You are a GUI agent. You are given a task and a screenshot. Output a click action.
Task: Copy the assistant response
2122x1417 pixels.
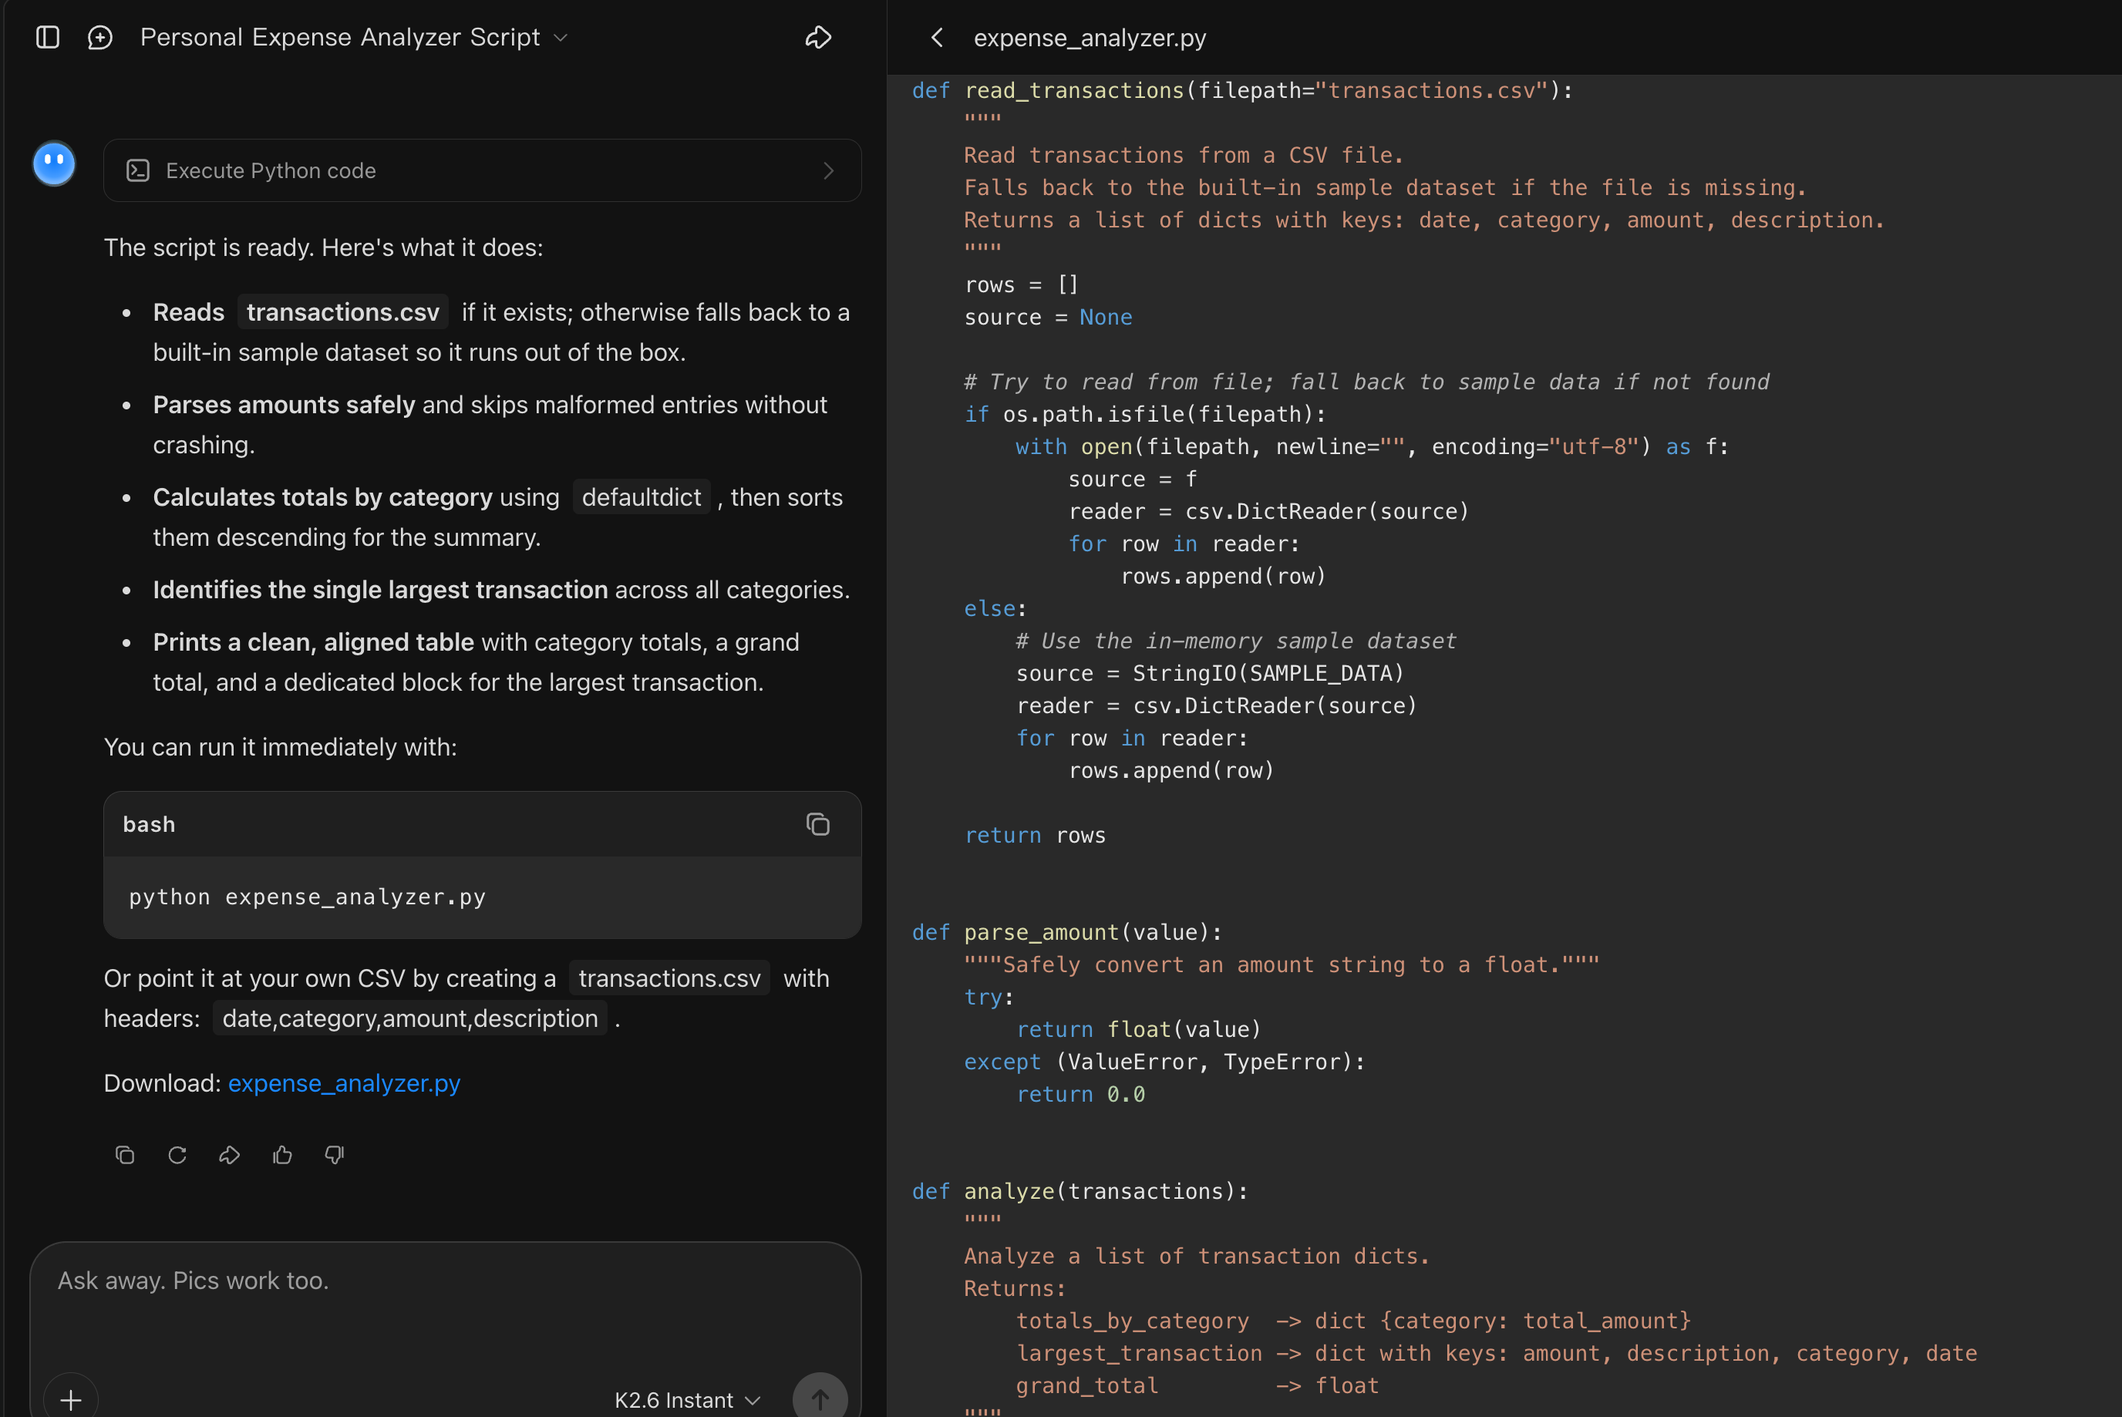(125, 1155)
